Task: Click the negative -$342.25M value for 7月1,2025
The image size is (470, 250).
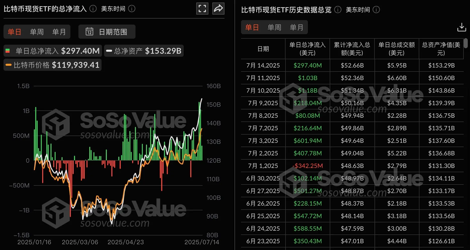Action: [x=307, y=166]
